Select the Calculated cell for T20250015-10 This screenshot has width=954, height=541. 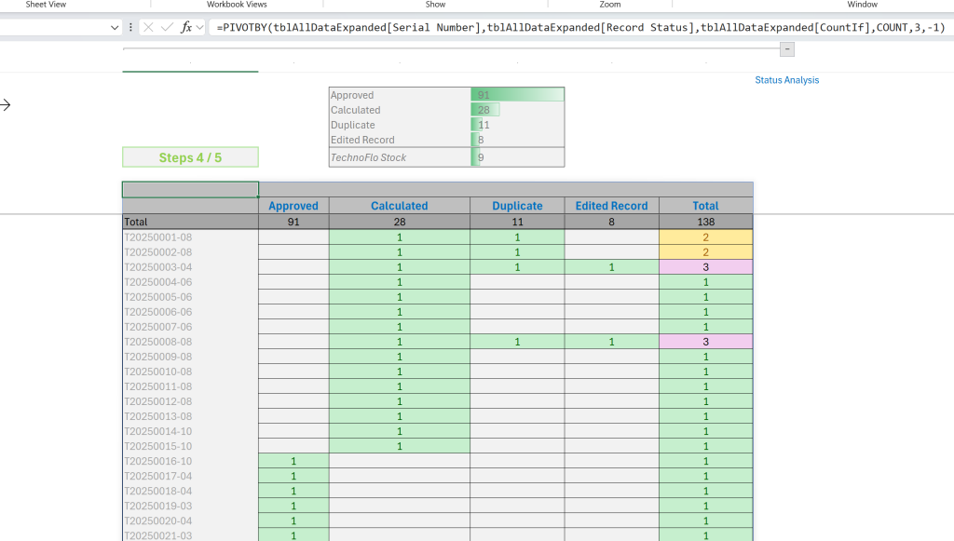click(399, 446)
